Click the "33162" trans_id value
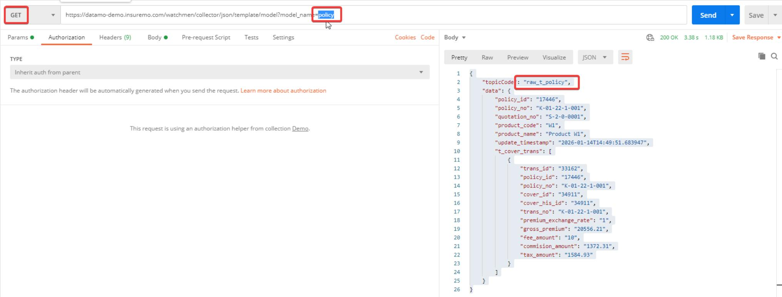Screen dimensions: 782x297 click(569, 168)
